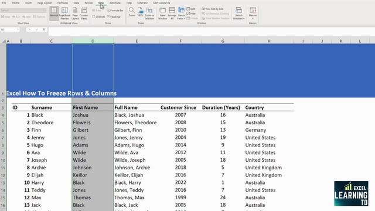This screenshot has height=211, width=375.
Task: Switch to the Insert tab
Action: [29, 3]
